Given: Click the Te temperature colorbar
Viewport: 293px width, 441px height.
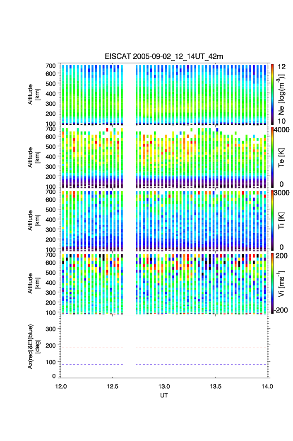Looking at the screenshot, I should pyautogui.click(x=272, y=157).
